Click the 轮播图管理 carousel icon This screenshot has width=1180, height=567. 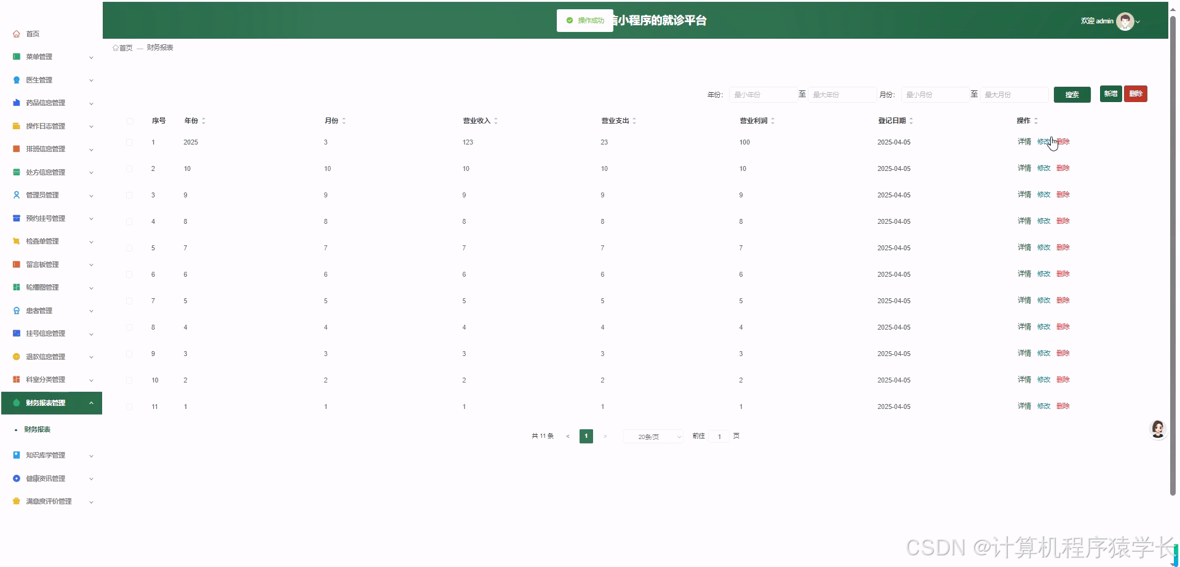(17, 287)
